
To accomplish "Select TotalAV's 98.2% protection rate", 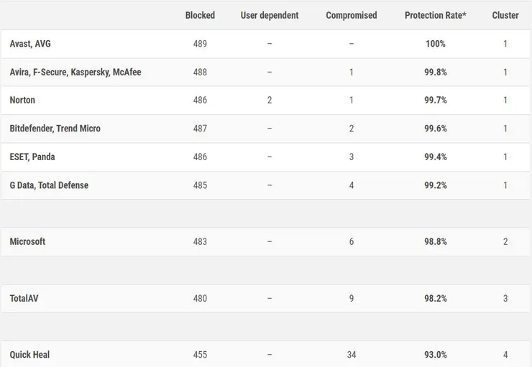I will tap(435, 298).
